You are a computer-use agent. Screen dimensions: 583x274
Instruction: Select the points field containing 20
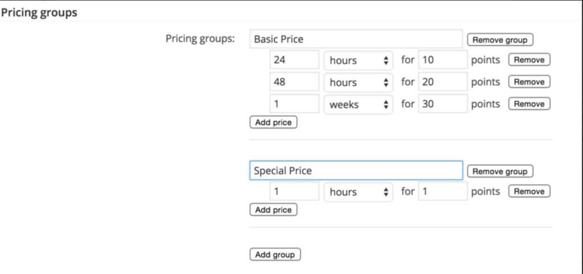[443, 81]
